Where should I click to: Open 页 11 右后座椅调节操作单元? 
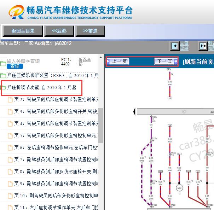pyautogui.click(x=56, y=208)
